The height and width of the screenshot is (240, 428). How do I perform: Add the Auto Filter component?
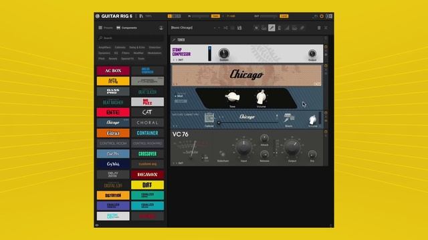[x=113, y=81]
